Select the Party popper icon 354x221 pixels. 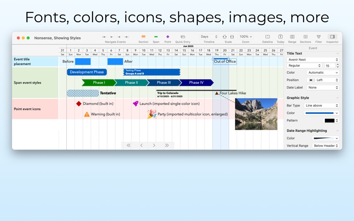(x=152, y=114)
